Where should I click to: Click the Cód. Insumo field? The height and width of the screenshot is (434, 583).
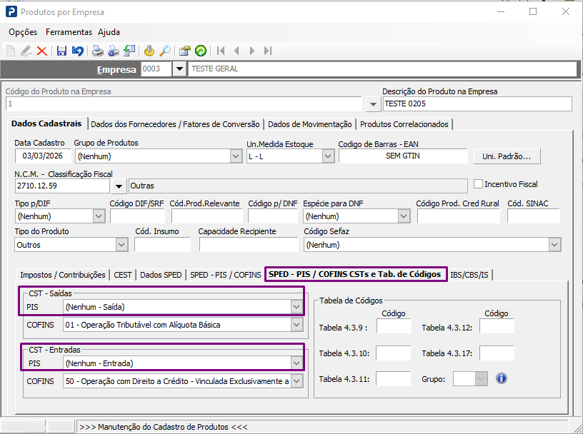pyautogui.click(x=162, y=245)
